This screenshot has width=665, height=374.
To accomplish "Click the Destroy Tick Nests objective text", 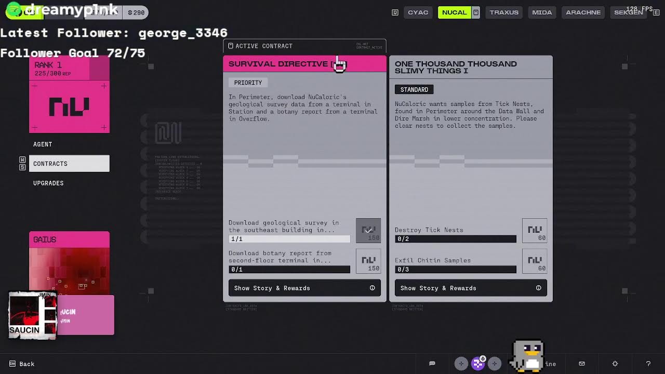I will pos(429,230).
